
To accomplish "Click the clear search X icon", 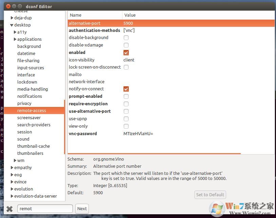I will pos(9,209).
